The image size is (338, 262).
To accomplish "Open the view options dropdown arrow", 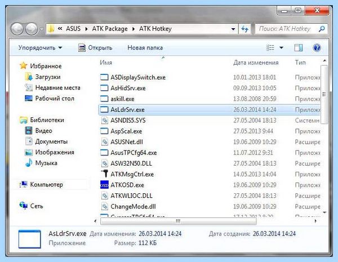I will click(x=281, y=48).
